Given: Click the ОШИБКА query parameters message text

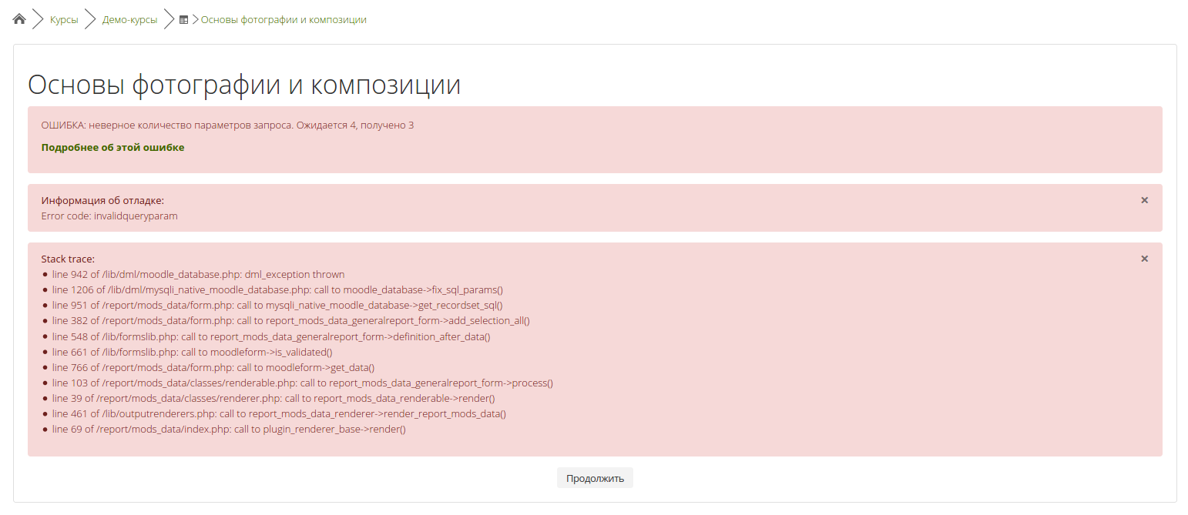Looking at the screenshot, I should [x=227, y=125].
